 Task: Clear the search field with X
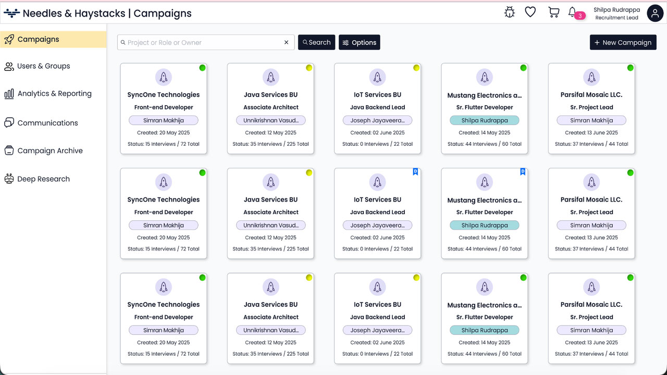[x=286, y=43]
